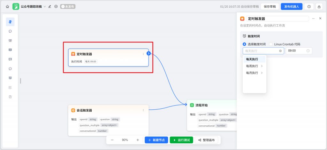Click the 09:00 time picker field
Viewport: 327px width, 150px height.
(299, 51)
